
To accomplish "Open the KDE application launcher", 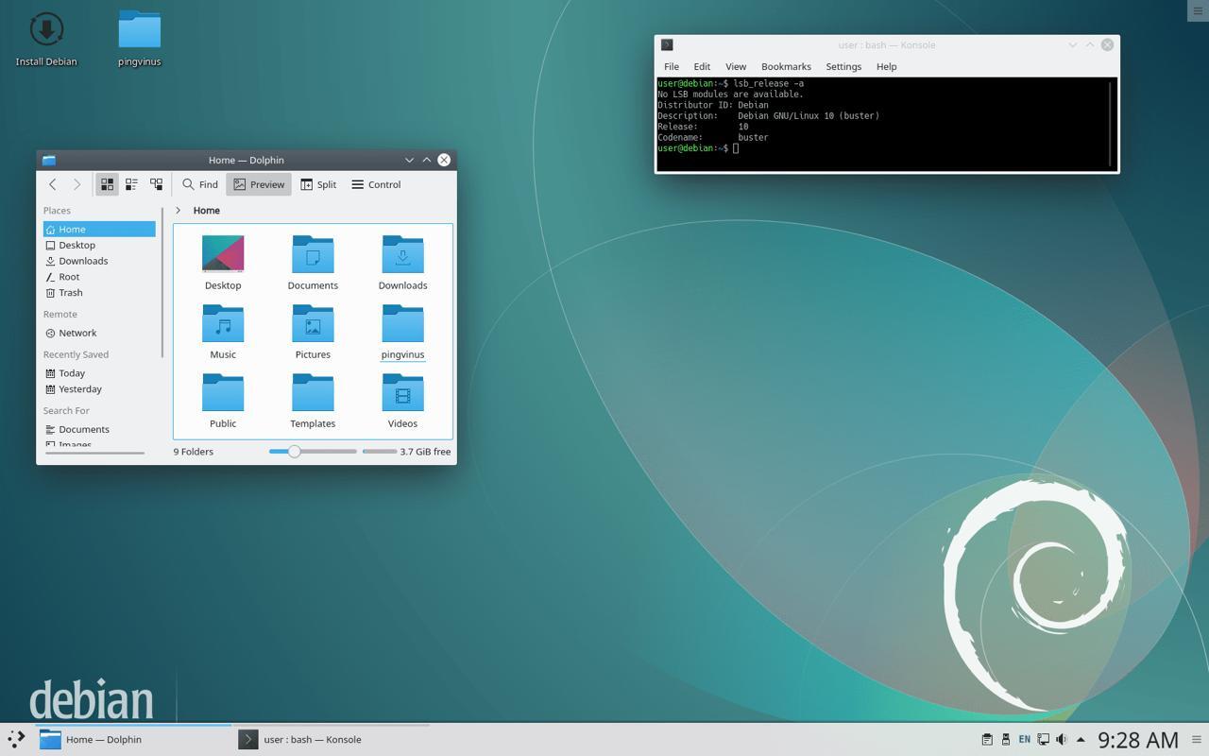I will pyautogui.click(x=16, y=739).
